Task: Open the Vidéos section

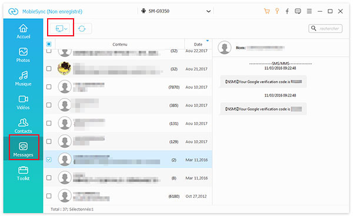Action: point(23,102)
